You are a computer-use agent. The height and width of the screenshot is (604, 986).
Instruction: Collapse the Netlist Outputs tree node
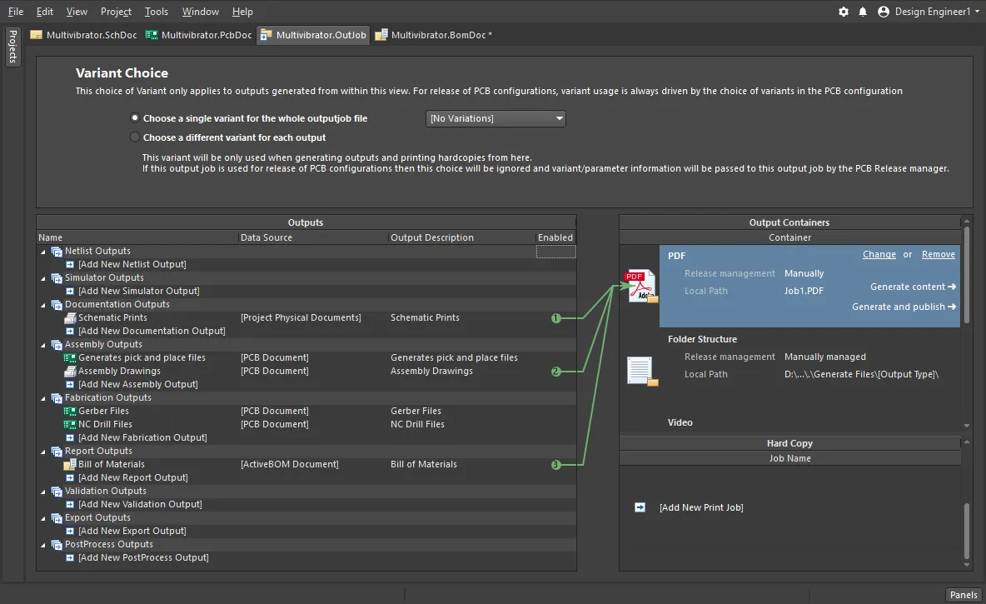[x=42, y=252]
